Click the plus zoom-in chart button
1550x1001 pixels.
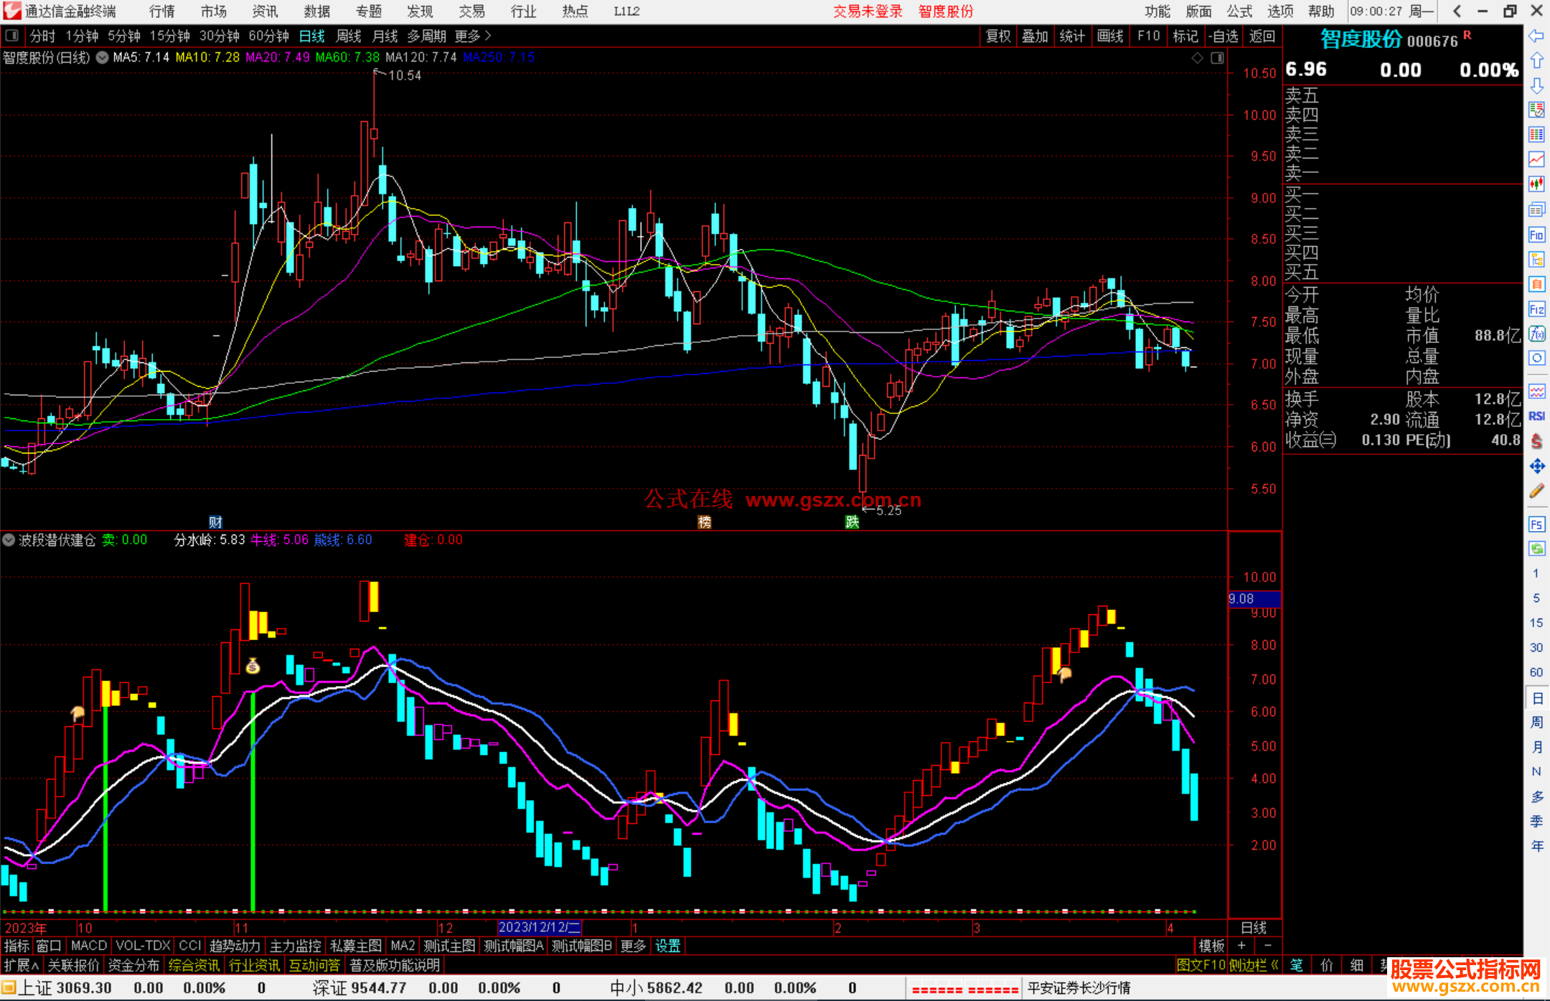pyautogui.click(x=1241, y=946)
